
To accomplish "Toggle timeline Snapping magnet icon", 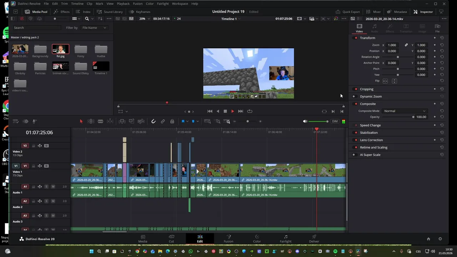I will tap(154, 121).
